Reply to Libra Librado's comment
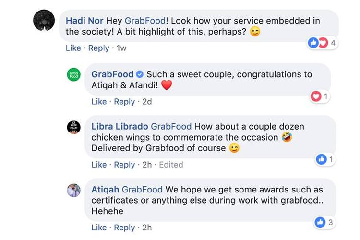Screen dimensions: 360x240 (x=124, y=164)
